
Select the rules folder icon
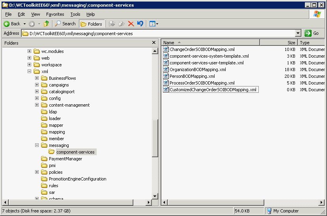pyautogui.click(x=44, y=186)
